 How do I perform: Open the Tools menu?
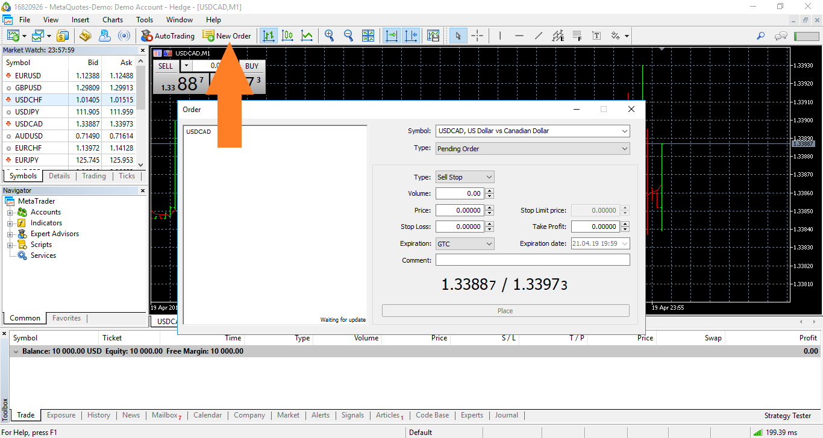(145, 20)
